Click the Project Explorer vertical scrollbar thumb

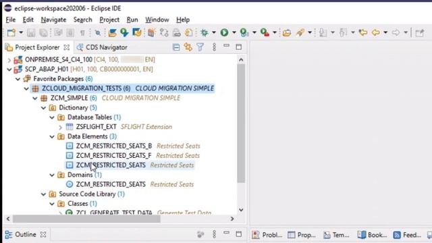[x=241, y=124]
